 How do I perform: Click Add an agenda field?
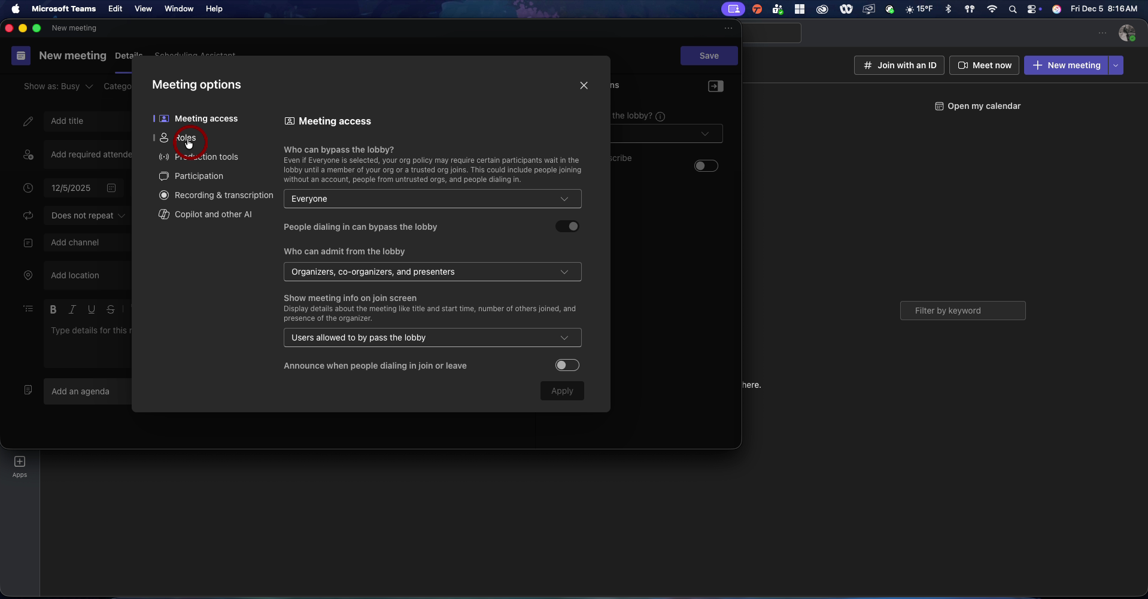tap(87, 391)
